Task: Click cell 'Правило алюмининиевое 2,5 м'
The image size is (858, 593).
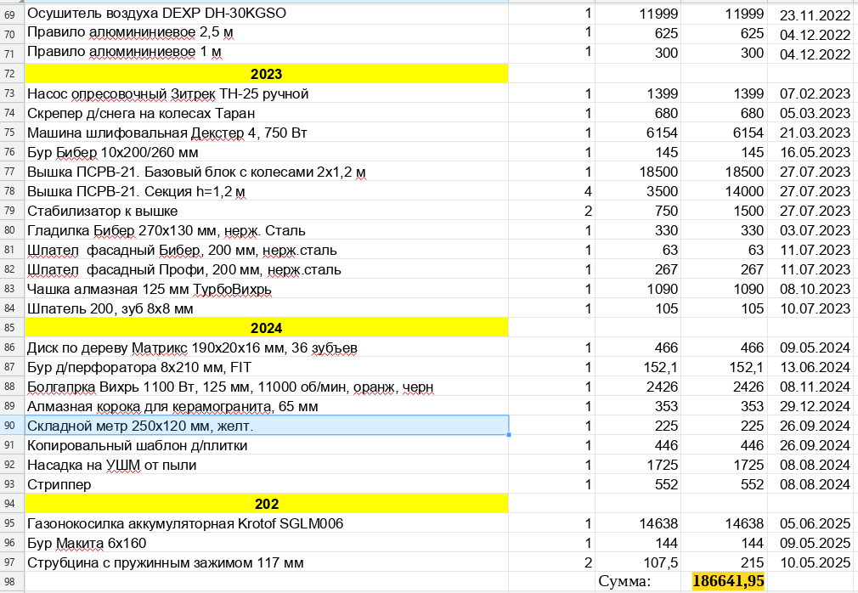Action: click(x=267, y=34)
